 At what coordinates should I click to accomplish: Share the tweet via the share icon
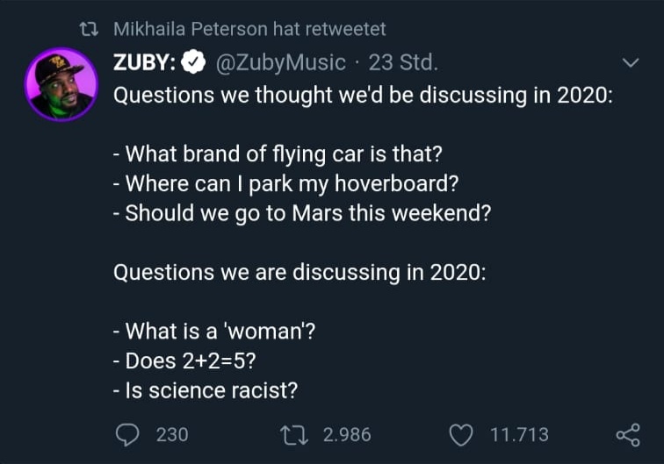628,434
